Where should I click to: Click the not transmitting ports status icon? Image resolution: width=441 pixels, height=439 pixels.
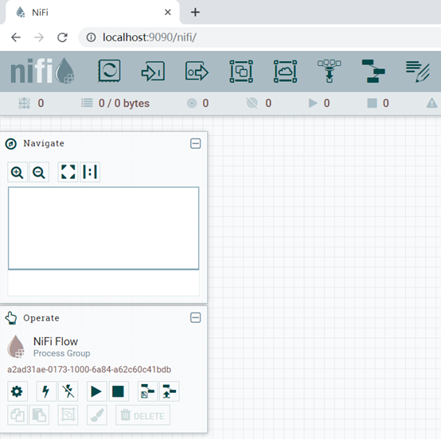(x=252, y=103)
